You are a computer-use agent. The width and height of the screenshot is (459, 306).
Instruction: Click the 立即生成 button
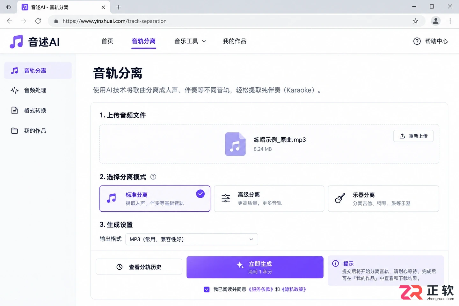(x=255, y=267)
